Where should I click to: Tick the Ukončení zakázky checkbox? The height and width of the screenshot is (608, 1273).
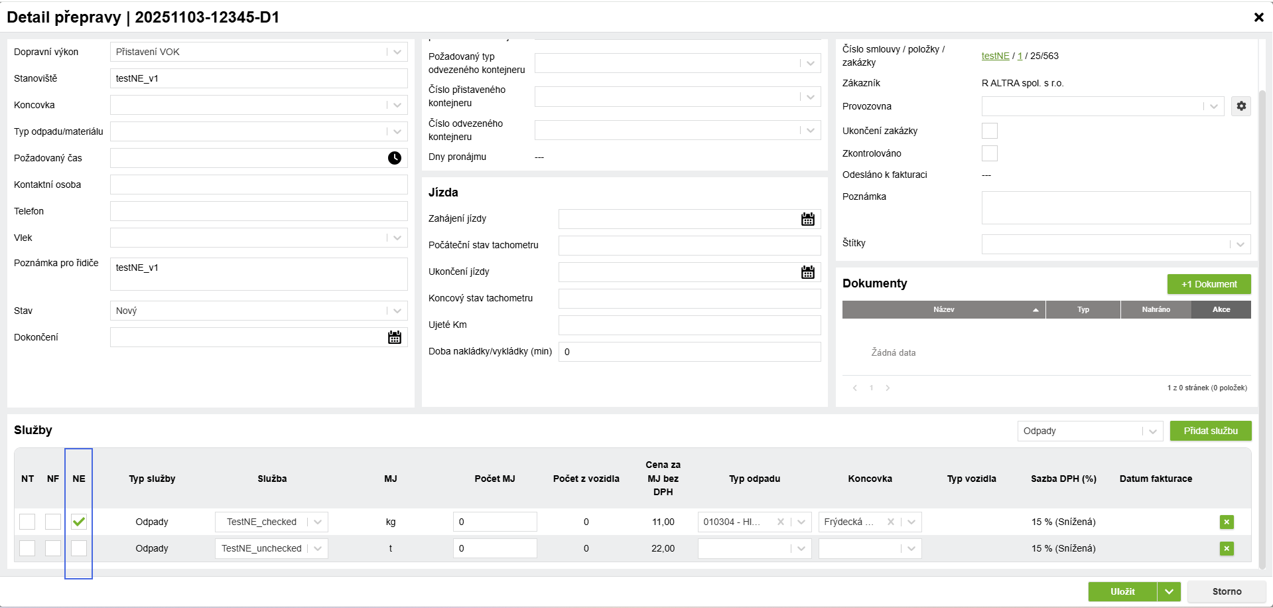(989, 131)
